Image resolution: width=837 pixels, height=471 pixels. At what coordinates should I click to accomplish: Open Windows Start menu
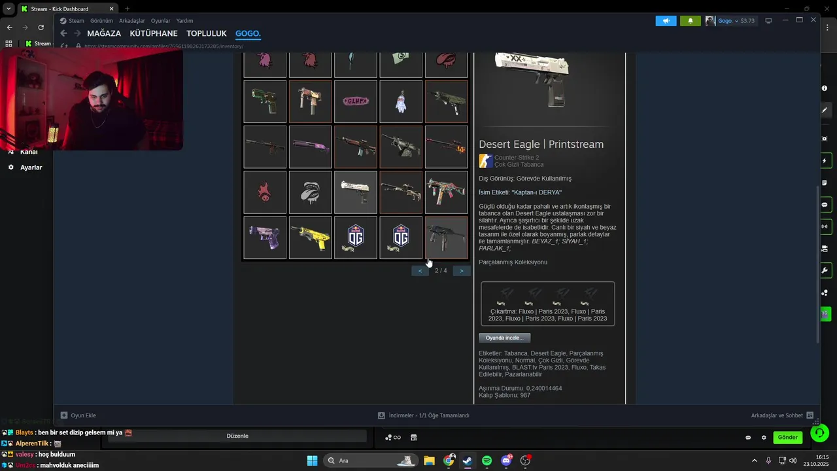tap(312, 461)
